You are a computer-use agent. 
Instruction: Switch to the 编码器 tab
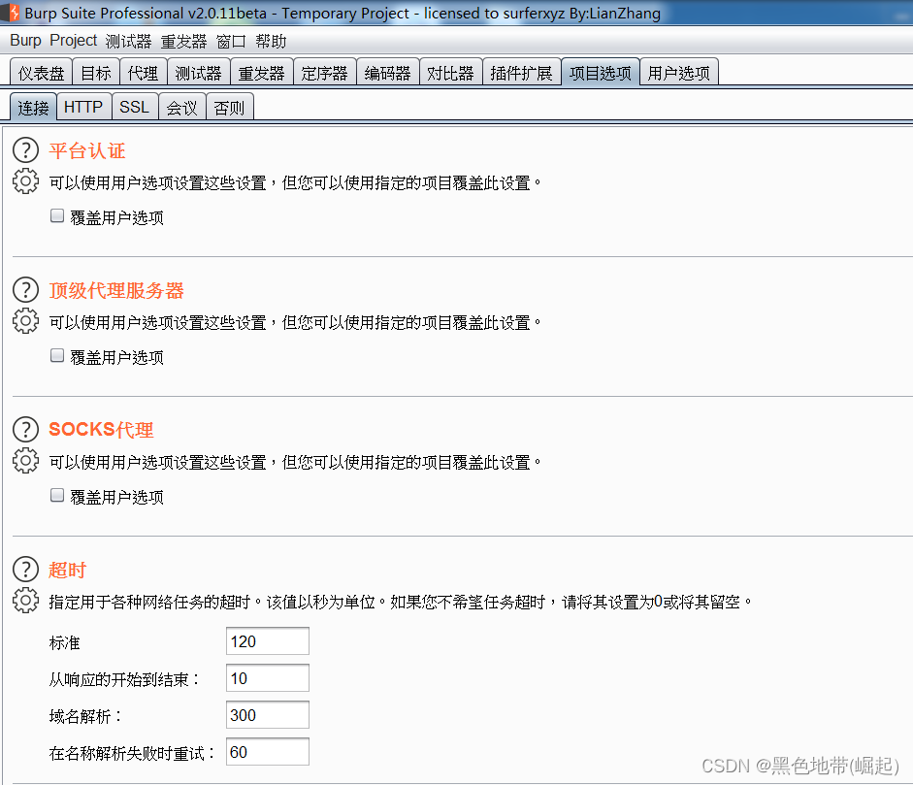coord(387,73)
